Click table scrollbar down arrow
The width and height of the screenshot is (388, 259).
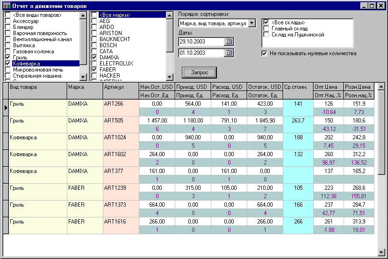point(381,252)
